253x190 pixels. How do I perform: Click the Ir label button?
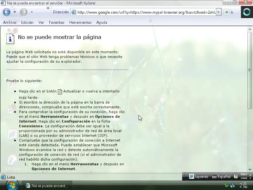pyautogui.click(x=232, y=12)
